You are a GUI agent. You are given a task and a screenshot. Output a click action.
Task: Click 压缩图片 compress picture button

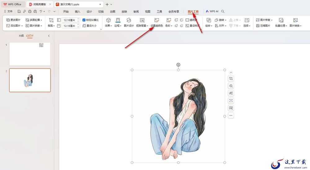point(263,26)
